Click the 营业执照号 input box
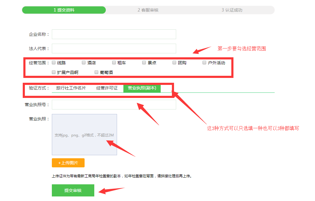 point(114,105)
